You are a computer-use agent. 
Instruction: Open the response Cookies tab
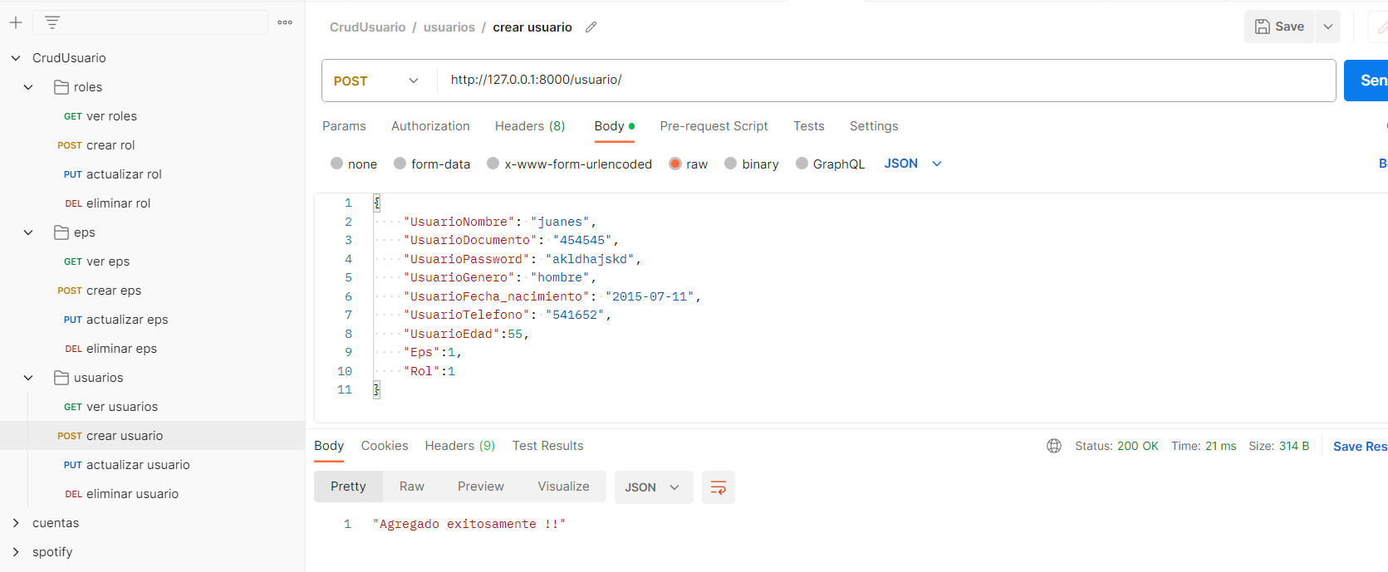click(x=385, y=446)
